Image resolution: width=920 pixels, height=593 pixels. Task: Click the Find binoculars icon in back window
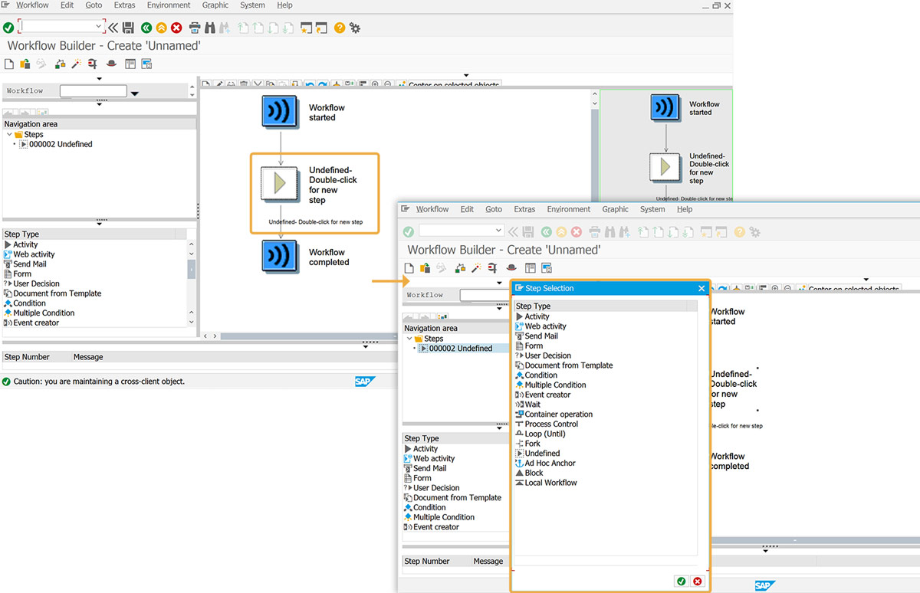coord(210,28)
